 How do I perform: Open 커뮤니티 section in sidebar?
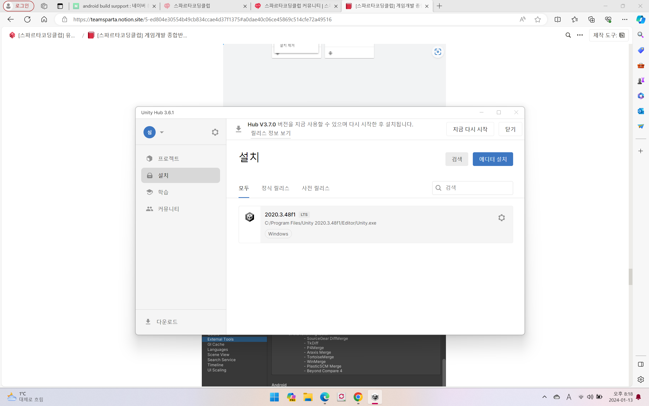[x=181, y=209]
